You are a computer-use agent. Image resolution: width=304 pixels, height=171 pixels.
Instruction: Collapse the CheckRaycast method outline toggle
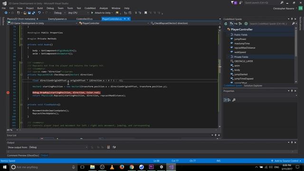pyautogui.click(x=21, y=75)
